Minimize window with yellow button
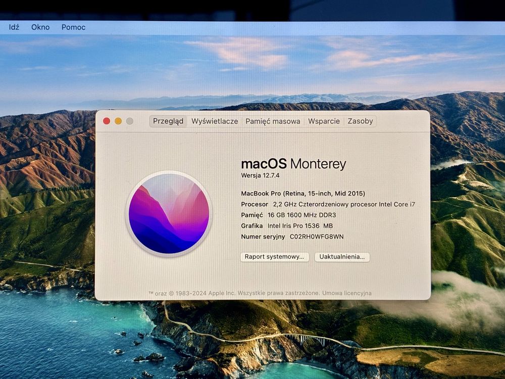Image resolution: width=505 pixels, height=379 pixels. pyautogui.click(x=118, y=121)
